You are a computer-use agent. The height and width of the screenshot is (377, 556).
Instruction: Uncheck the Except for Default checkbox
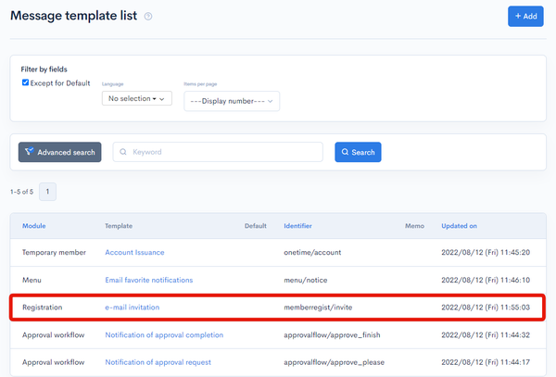point(25,82)
